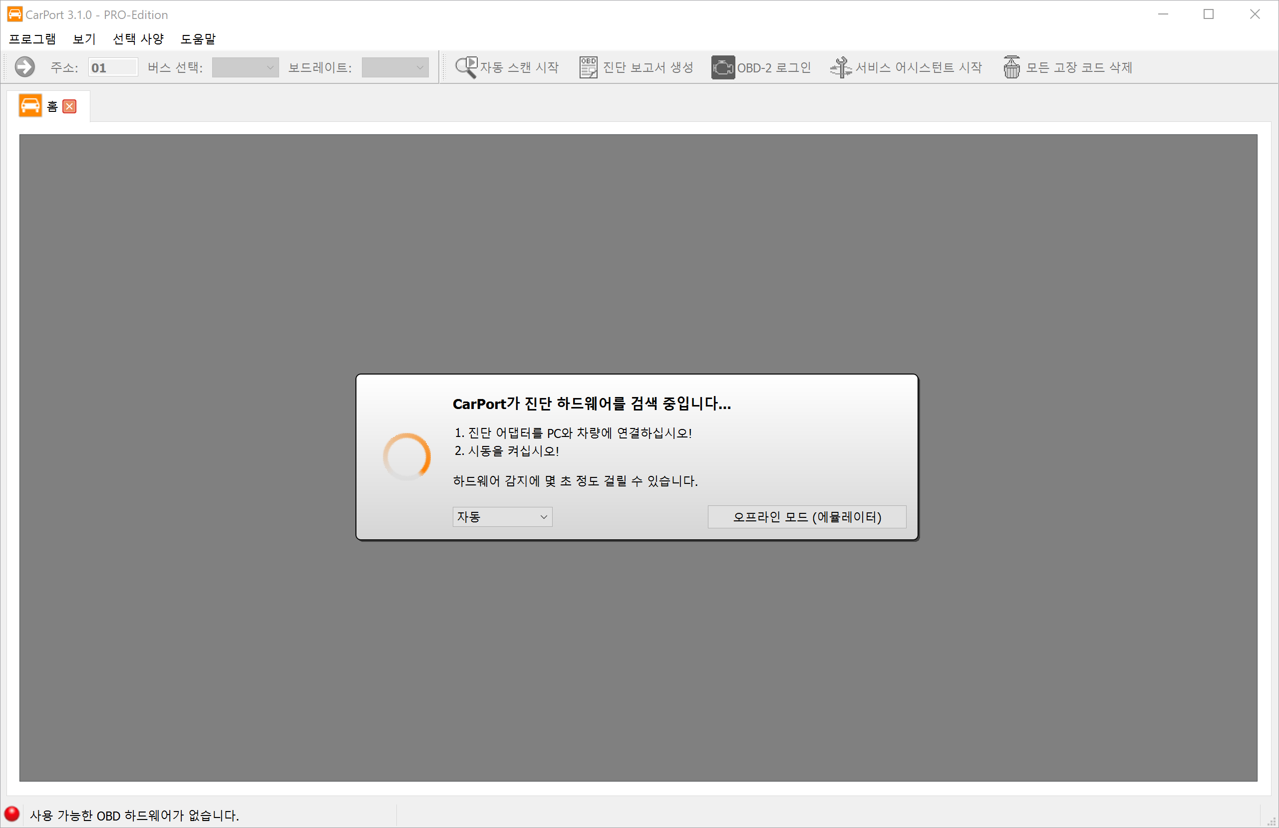
Task: Open OBD-2 login via the engine icon
Action: pyautogui.click(x=722, y=67)
